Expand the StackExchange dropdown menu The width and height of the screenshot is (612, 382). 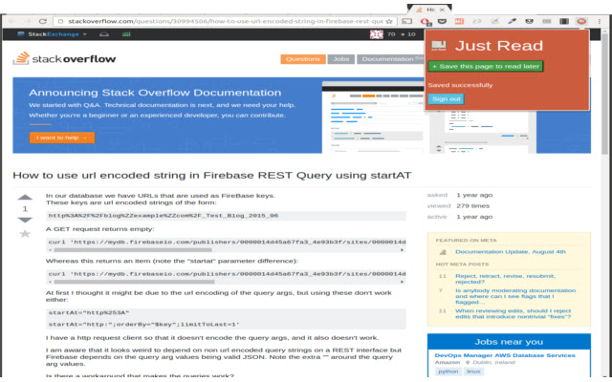click(52, 34)
